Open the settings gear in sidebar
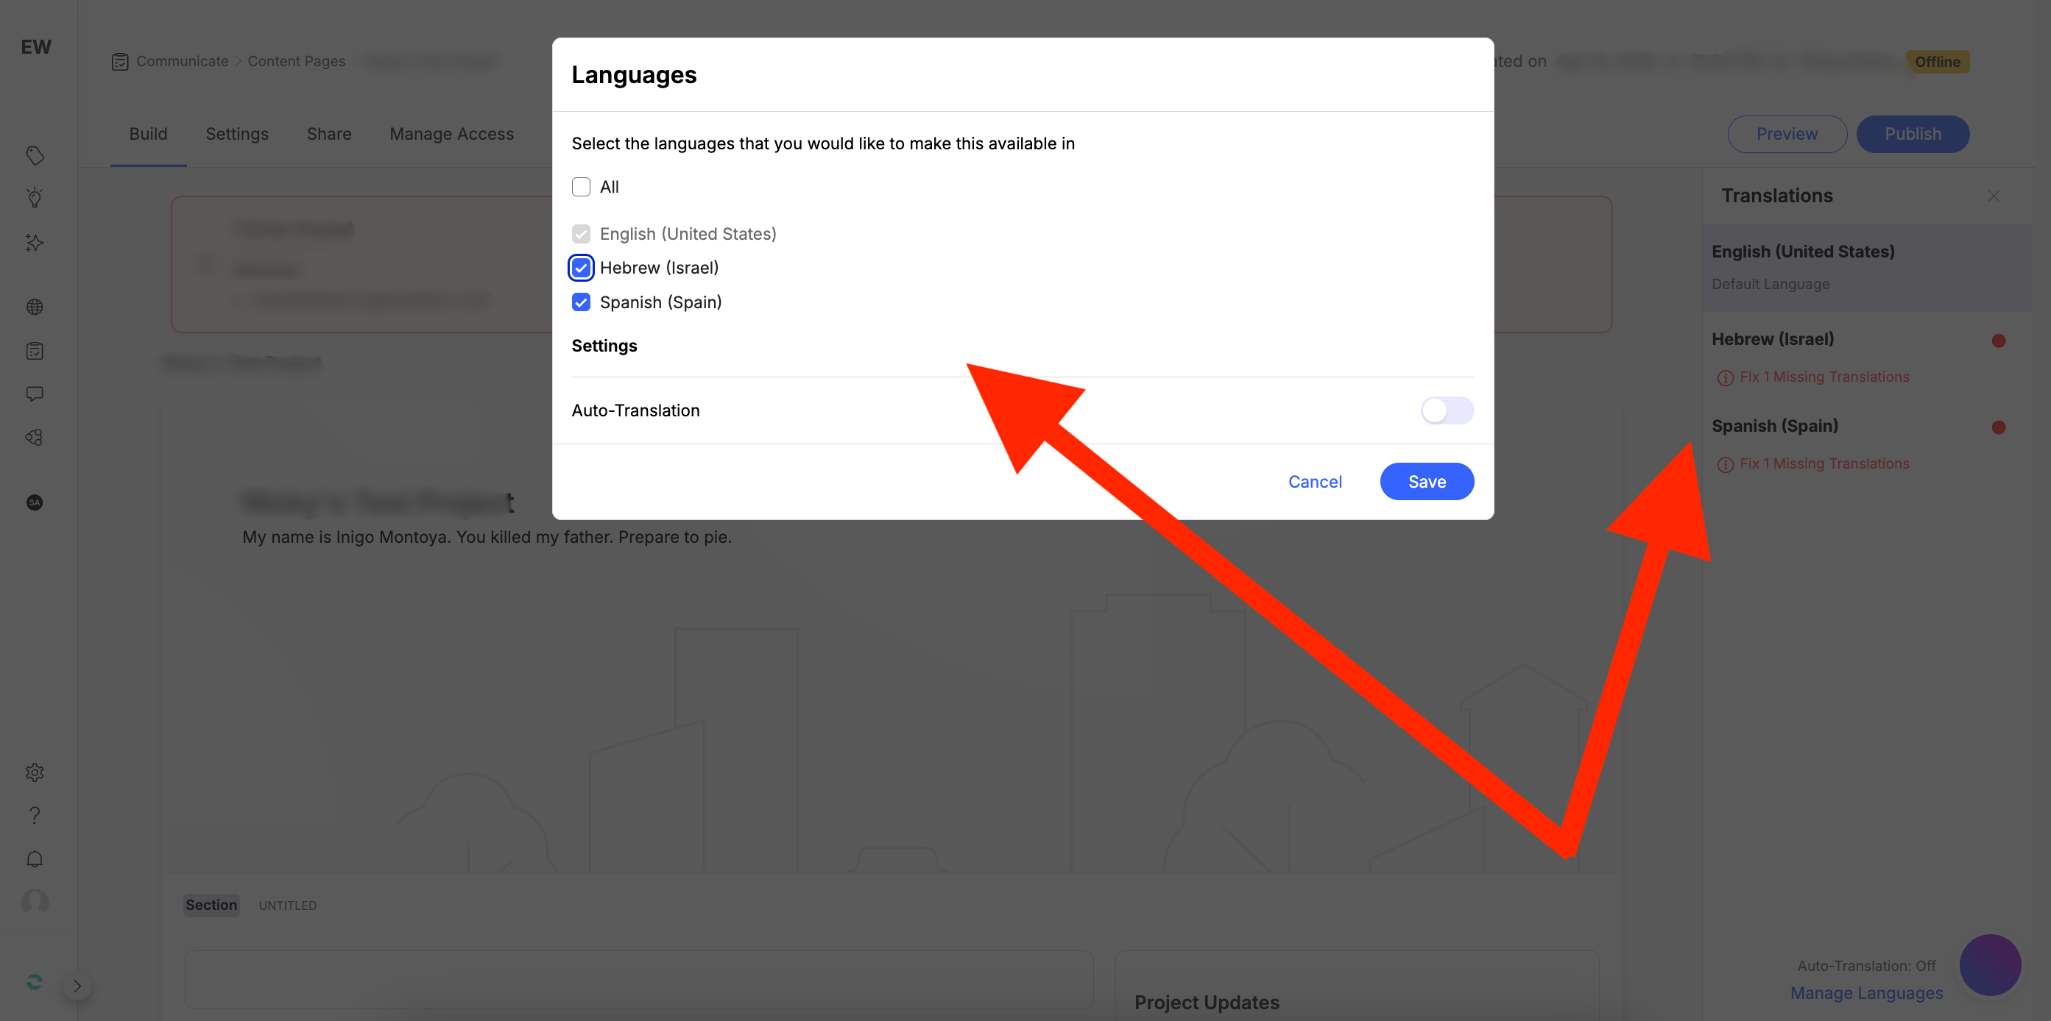Image resolution: width=2051 pixels, height=1021 pixels. coord(35,772)
